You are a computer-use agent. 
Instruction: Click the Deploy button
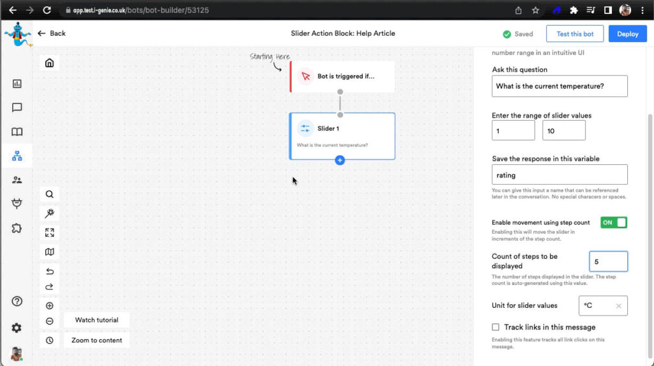627,34
